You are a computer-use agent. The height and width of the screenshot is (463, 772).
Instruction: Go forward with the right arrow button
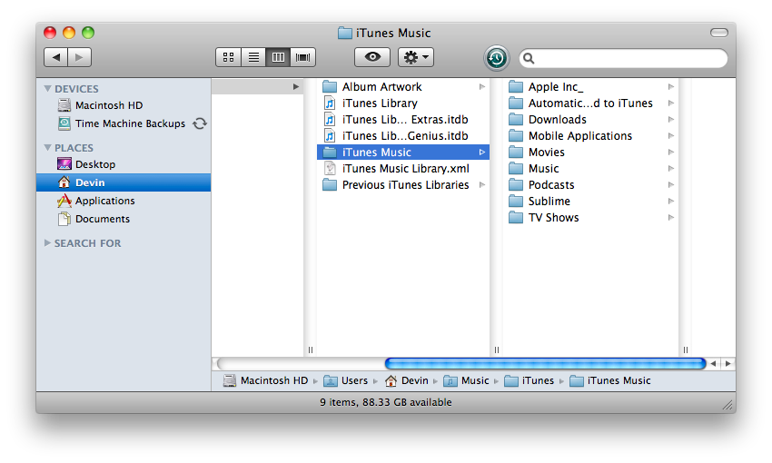[79, 57]
